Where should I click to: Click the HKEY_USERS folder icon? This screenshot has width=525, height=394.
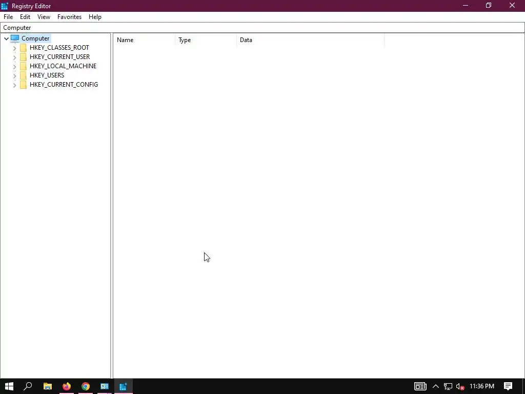click(x=23, y=75)
